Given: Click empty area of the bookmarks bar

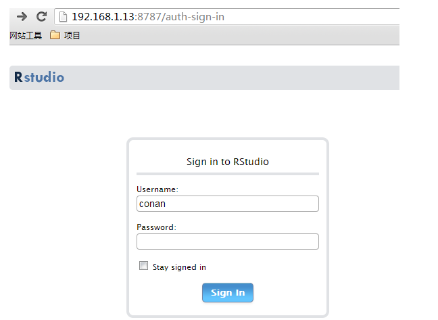Looking at the screenshot, I should [237, 35].
